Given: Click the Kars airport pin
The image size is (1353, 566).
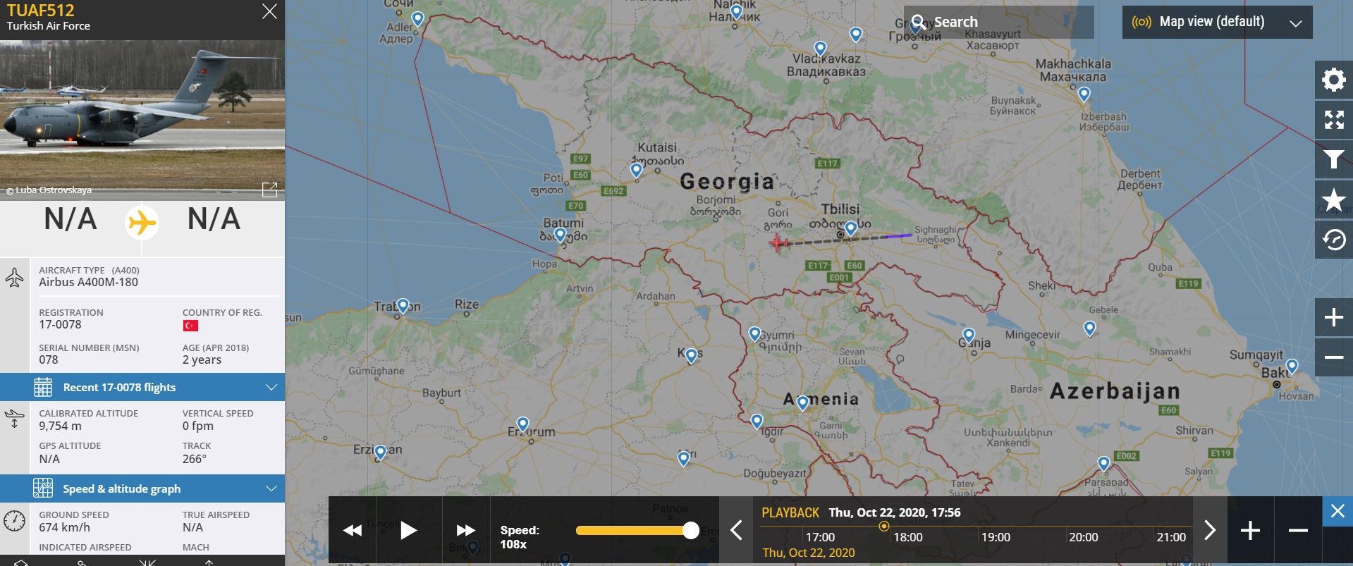Looking at the screenshot, I should tap(691, 355).
